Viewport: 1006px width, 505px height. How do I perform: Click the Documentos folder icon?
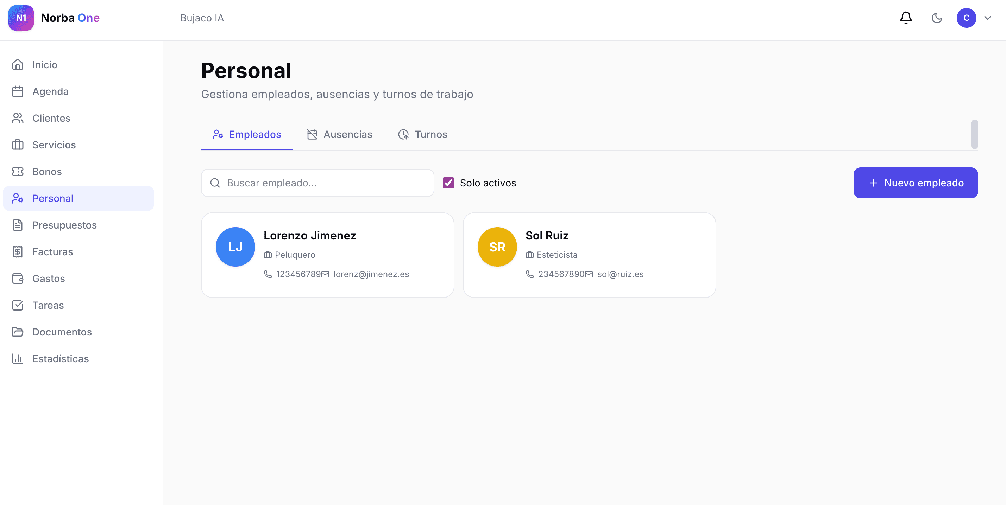[x=18, y=332]
